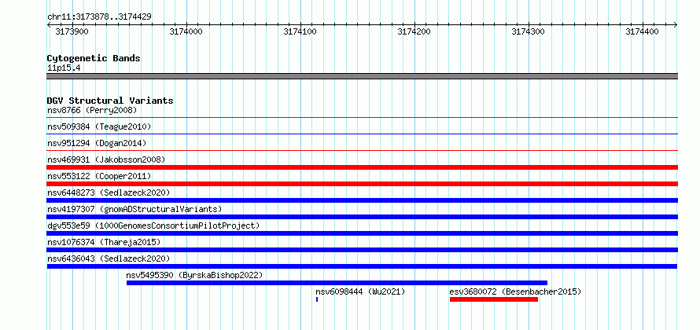The width and height of the screenshot is (700, 330).
Task: Click the 11p15.4 band label
Action: click(64, 68)
